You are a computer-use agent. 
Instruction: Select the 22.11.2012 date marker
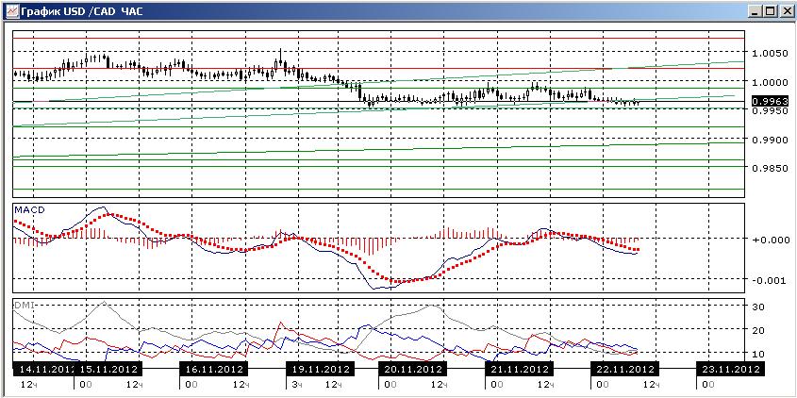[623, 369]
